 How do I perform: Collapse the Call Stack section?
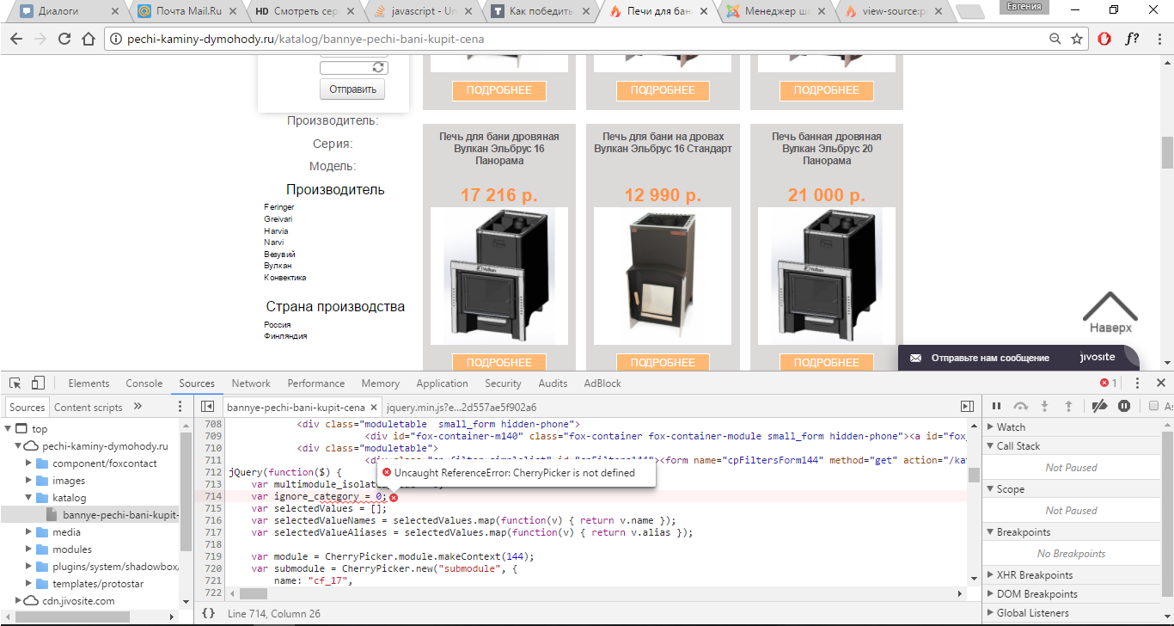(x=990, y=446)
